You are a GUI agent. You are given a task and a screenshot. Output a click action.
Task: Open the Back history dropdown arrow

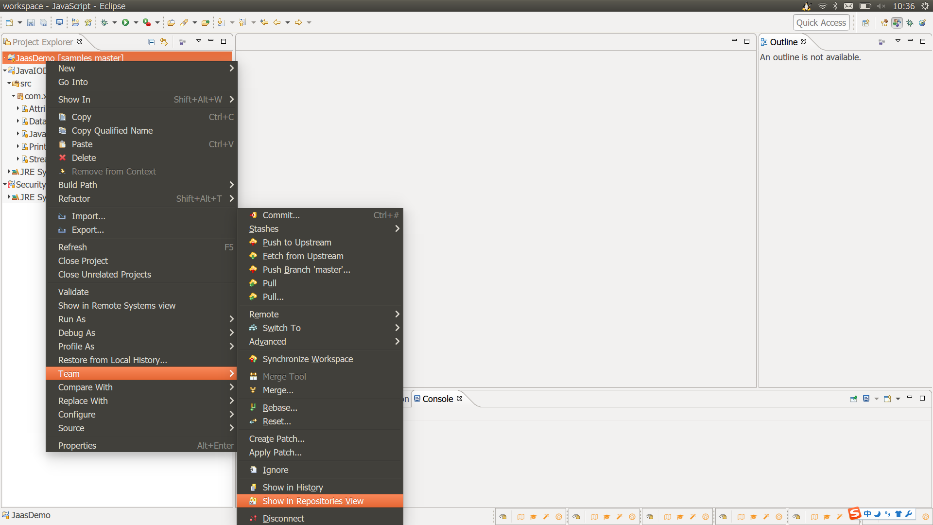[288, 22]
